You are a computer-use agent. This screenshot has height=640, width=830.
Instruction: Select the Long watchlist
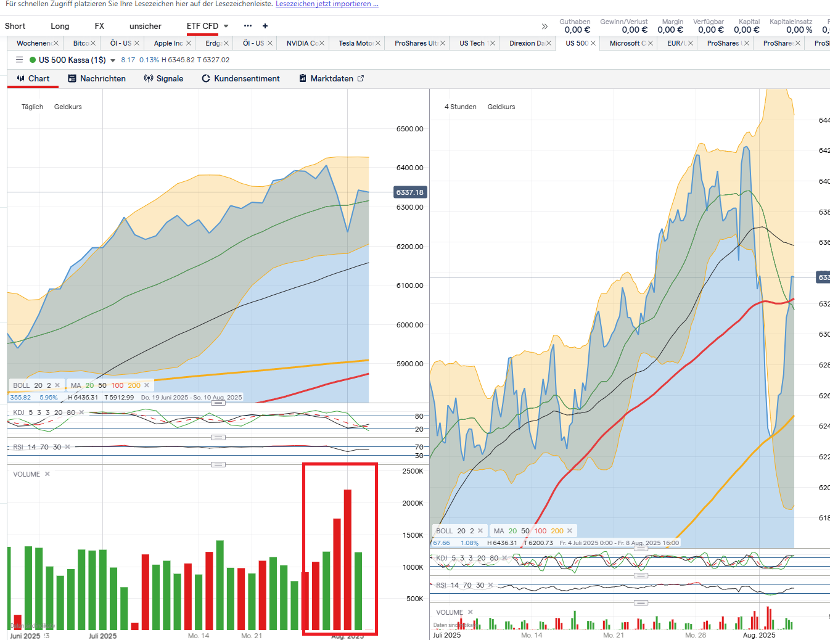[x=60, y=26]
